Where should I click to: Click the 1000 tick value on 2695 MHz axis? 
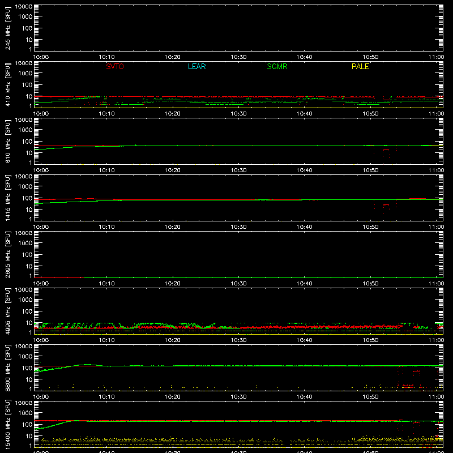[x=25, y=243]
